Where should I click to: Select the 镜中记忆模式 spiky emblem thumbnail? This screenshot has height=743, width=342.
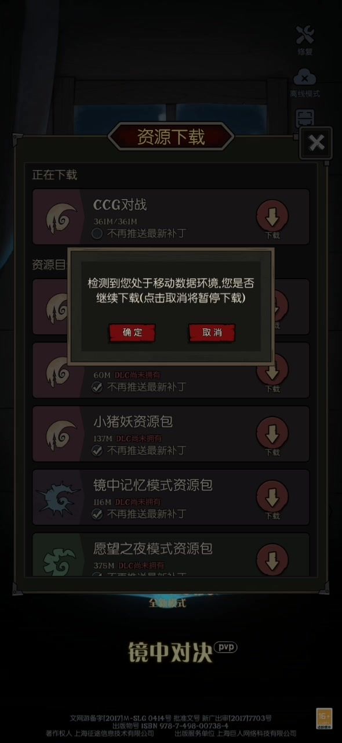coord(59,498)
